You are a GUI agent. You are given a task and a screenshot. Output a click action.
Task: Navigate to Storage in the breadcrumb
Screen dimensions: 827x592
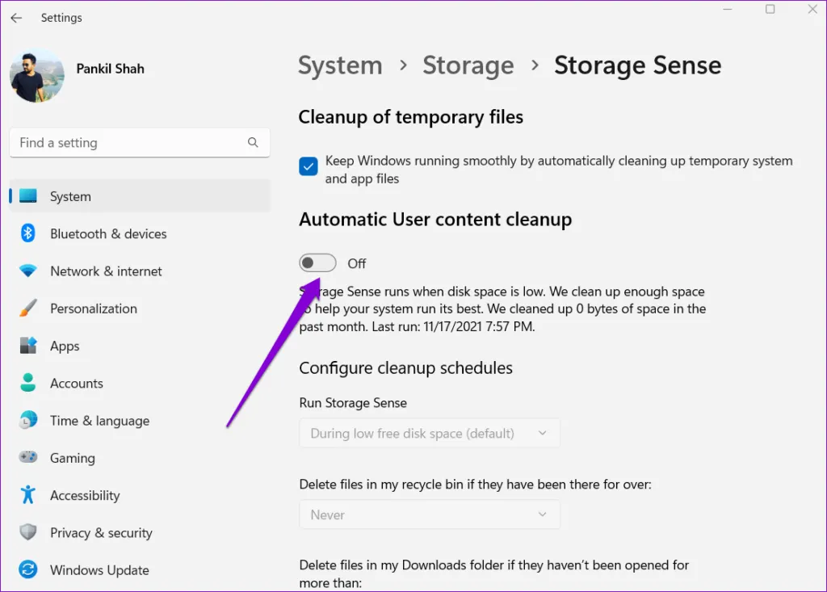[x=468, y=65]
